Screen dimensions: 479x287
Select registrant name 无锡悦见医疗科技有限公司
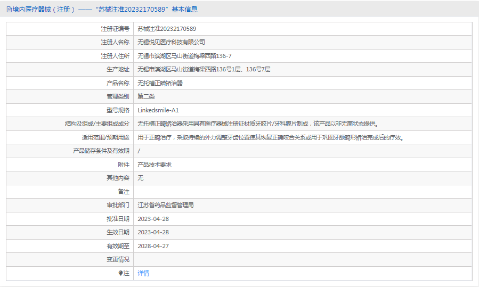[x=171, y=42]
